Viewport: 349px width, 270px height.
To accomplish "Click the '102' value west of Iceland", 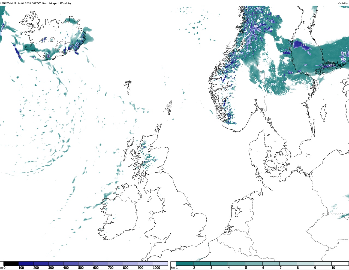I will [x=4, y=26].
